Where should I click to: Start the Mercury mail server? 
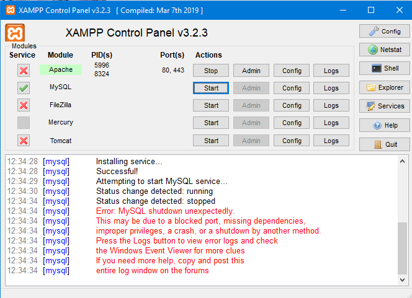coord(211,123)
